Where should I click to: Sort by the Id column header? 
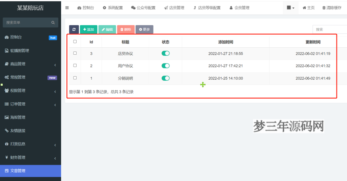(x=91, y=42)
